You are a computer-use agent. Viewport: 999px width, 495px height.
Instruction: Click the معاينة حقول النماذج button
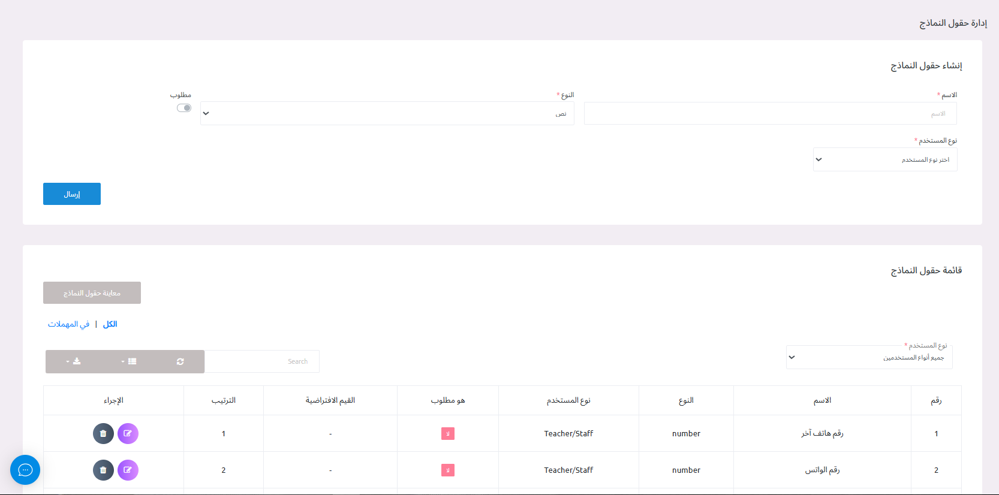pyautogui.click(x=92, y=293)
